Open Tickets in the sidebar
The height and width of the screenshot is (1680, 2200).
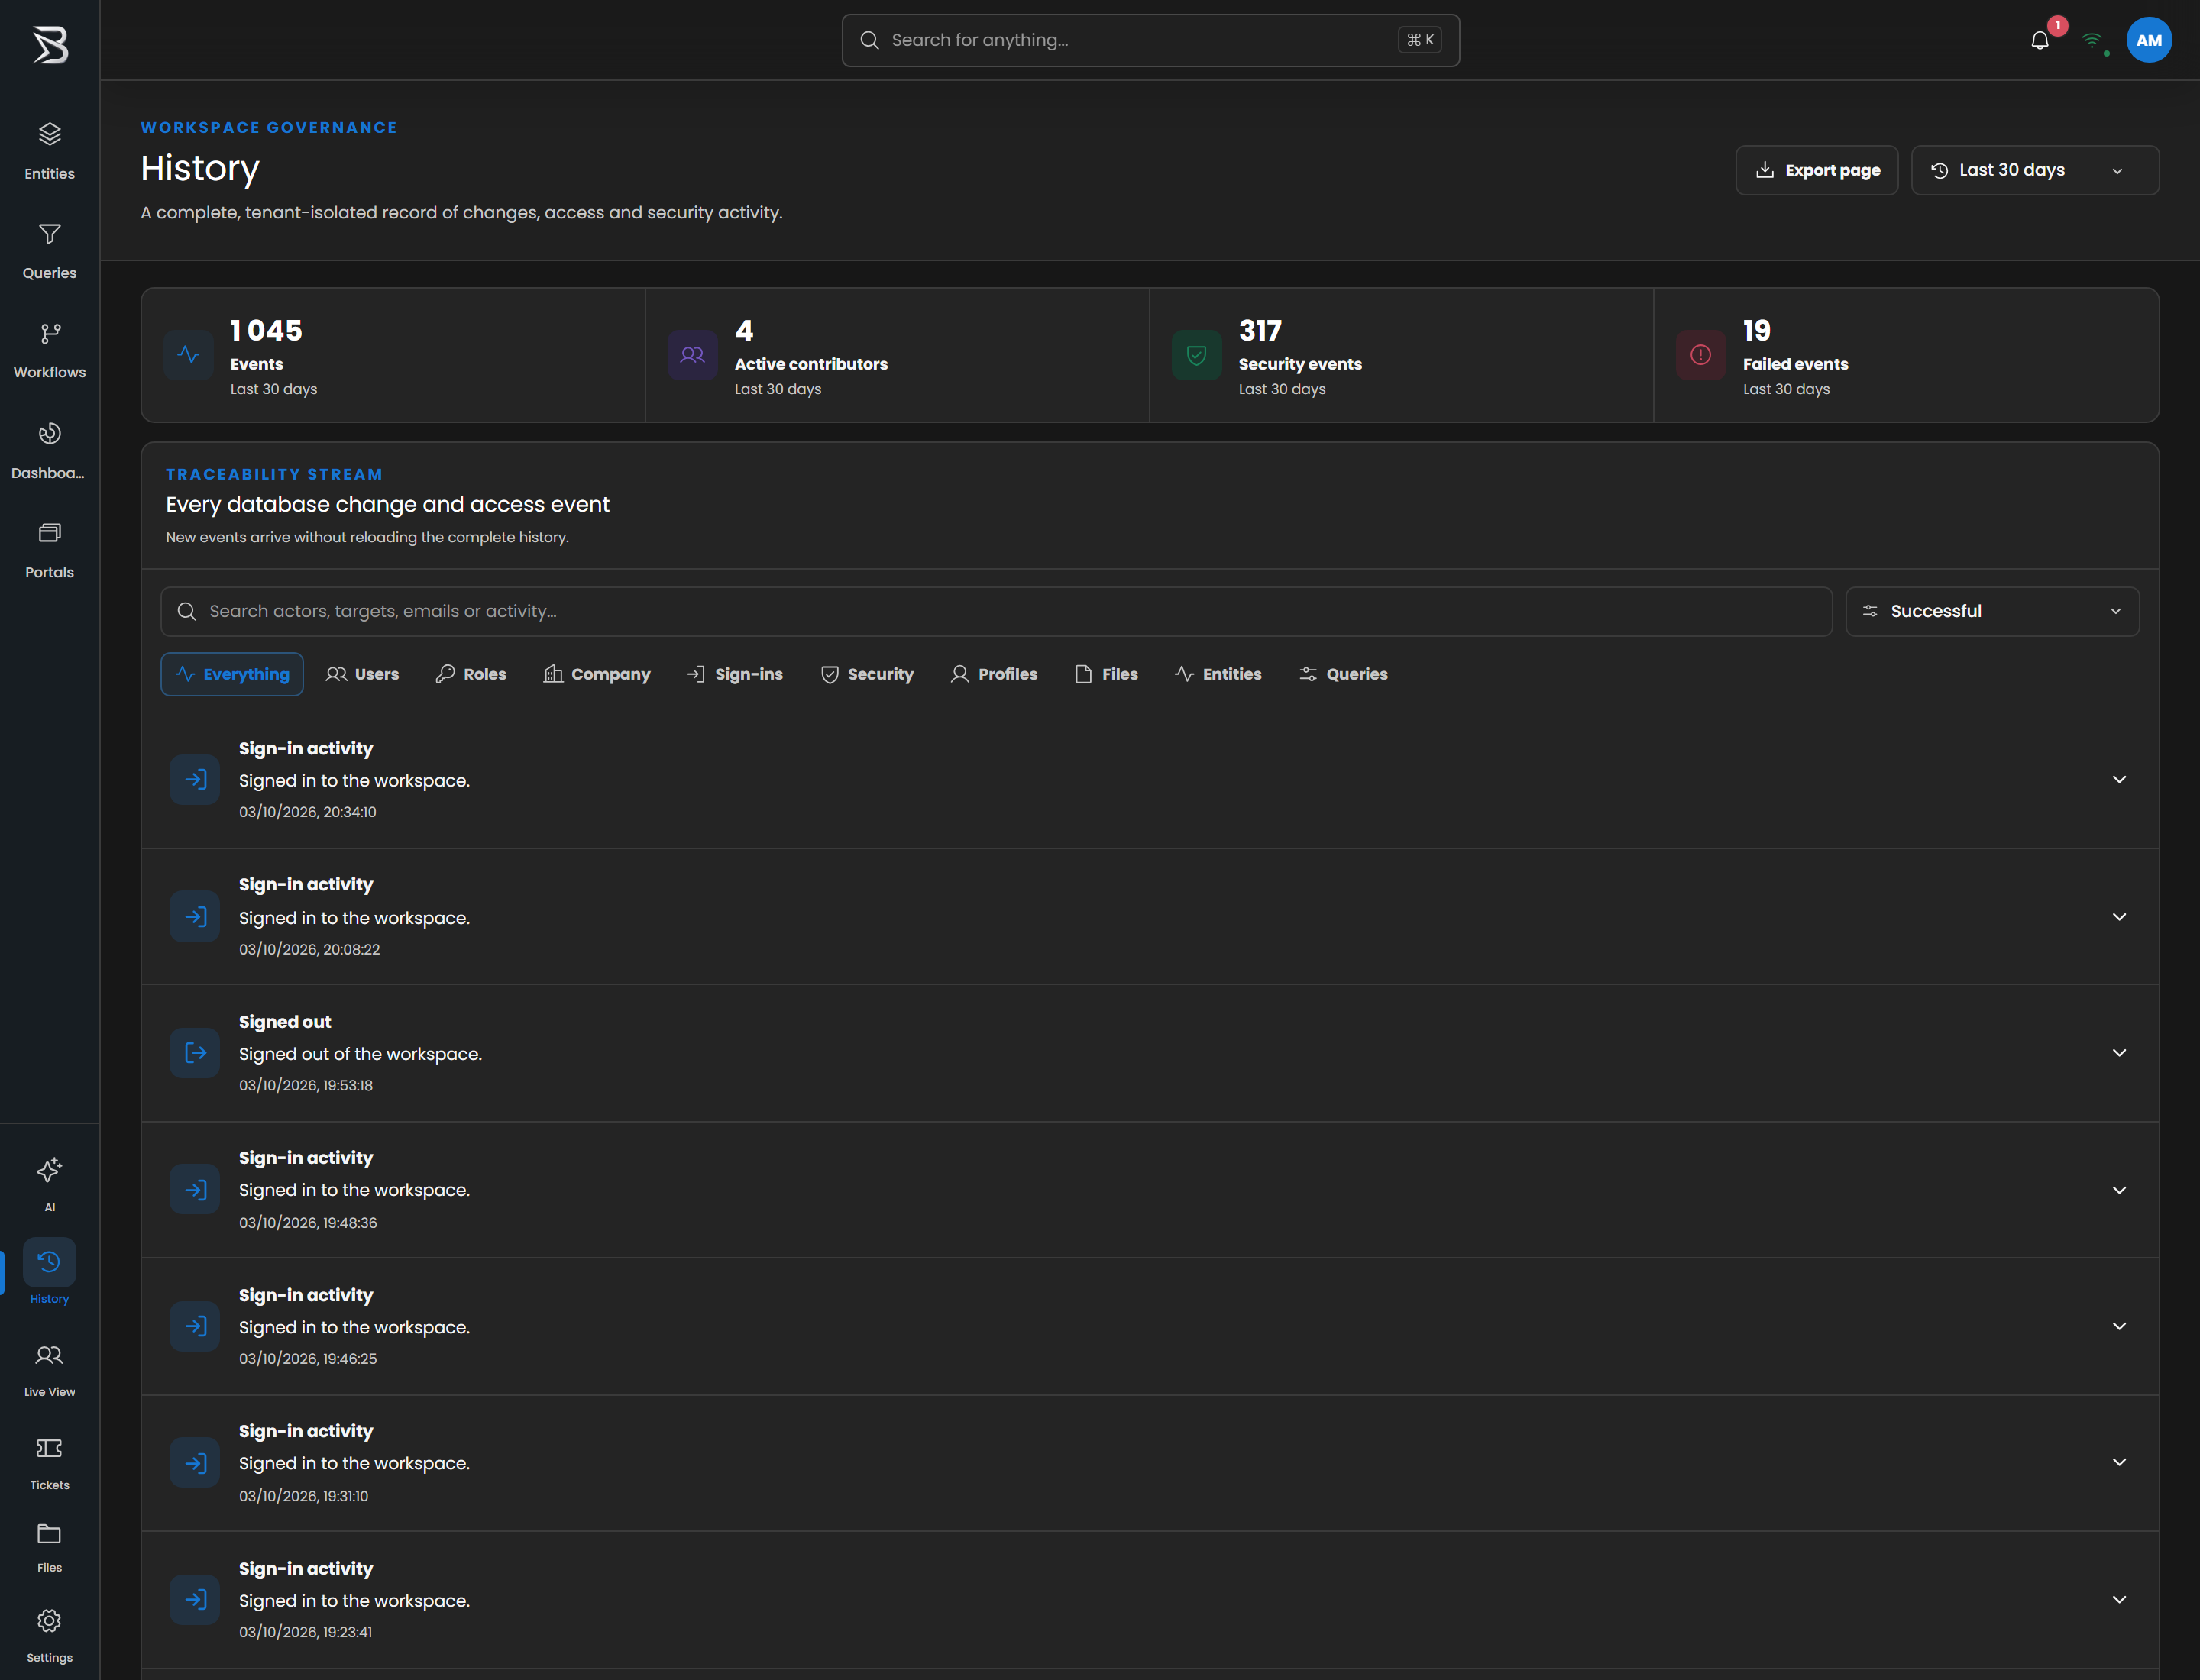49,1462
